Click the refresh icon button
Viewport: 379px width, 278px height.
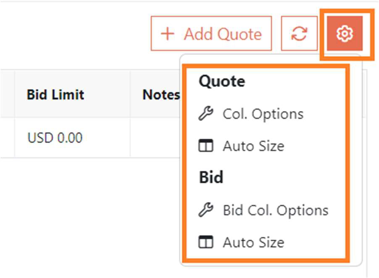299,34
